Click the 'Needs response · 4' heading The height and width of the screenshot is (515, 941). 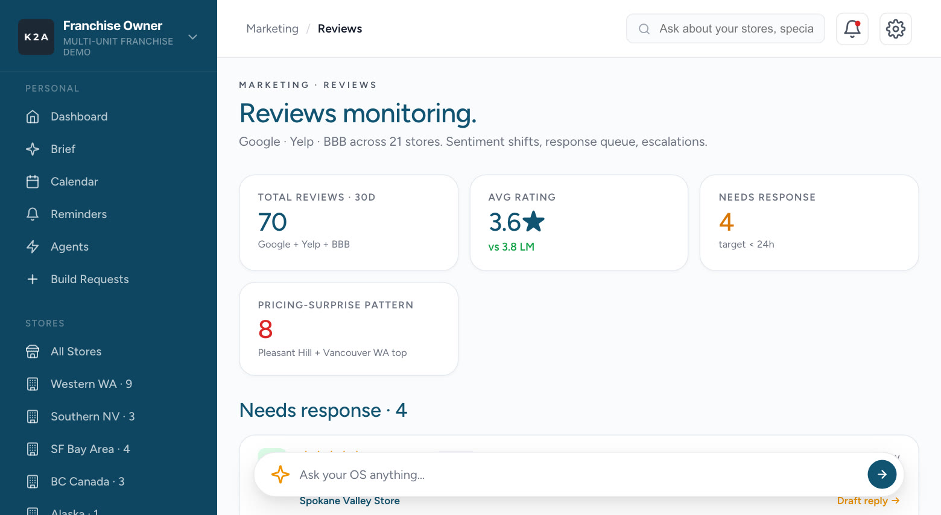(323, 410)
